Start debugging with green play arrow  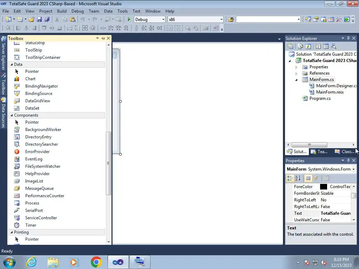(129, 20)
